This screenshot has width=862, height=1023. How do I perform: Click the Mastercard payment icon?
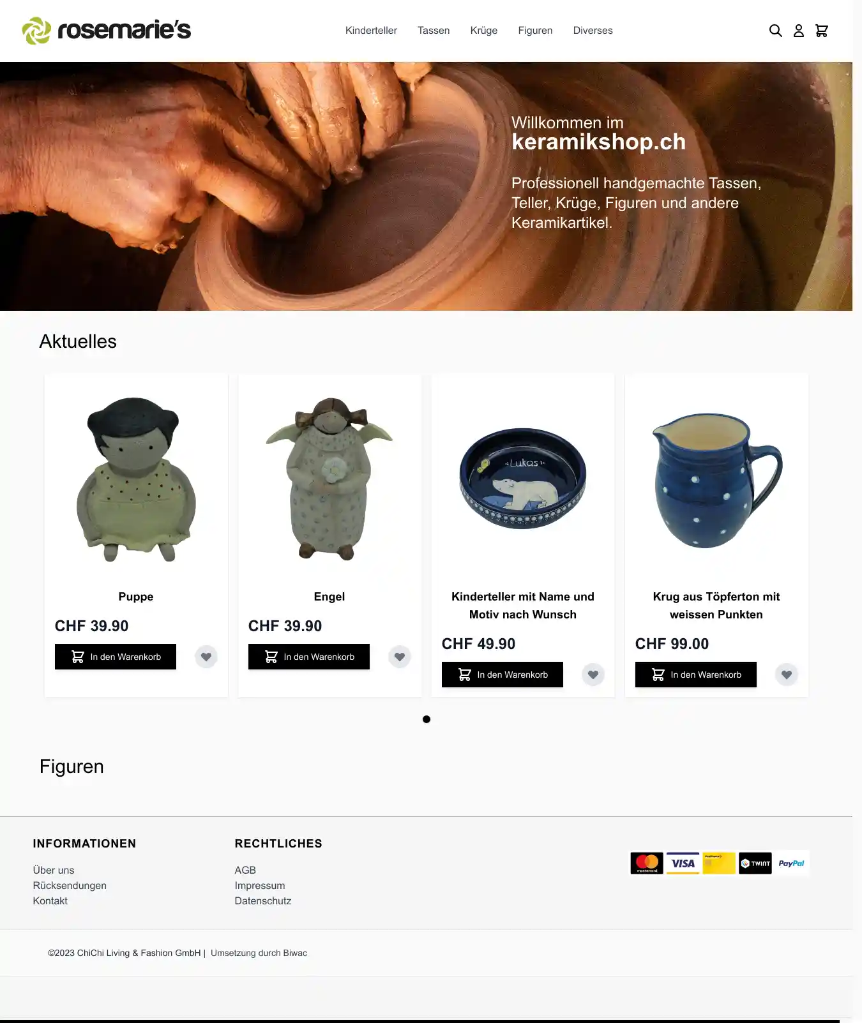tap(647, 863)
